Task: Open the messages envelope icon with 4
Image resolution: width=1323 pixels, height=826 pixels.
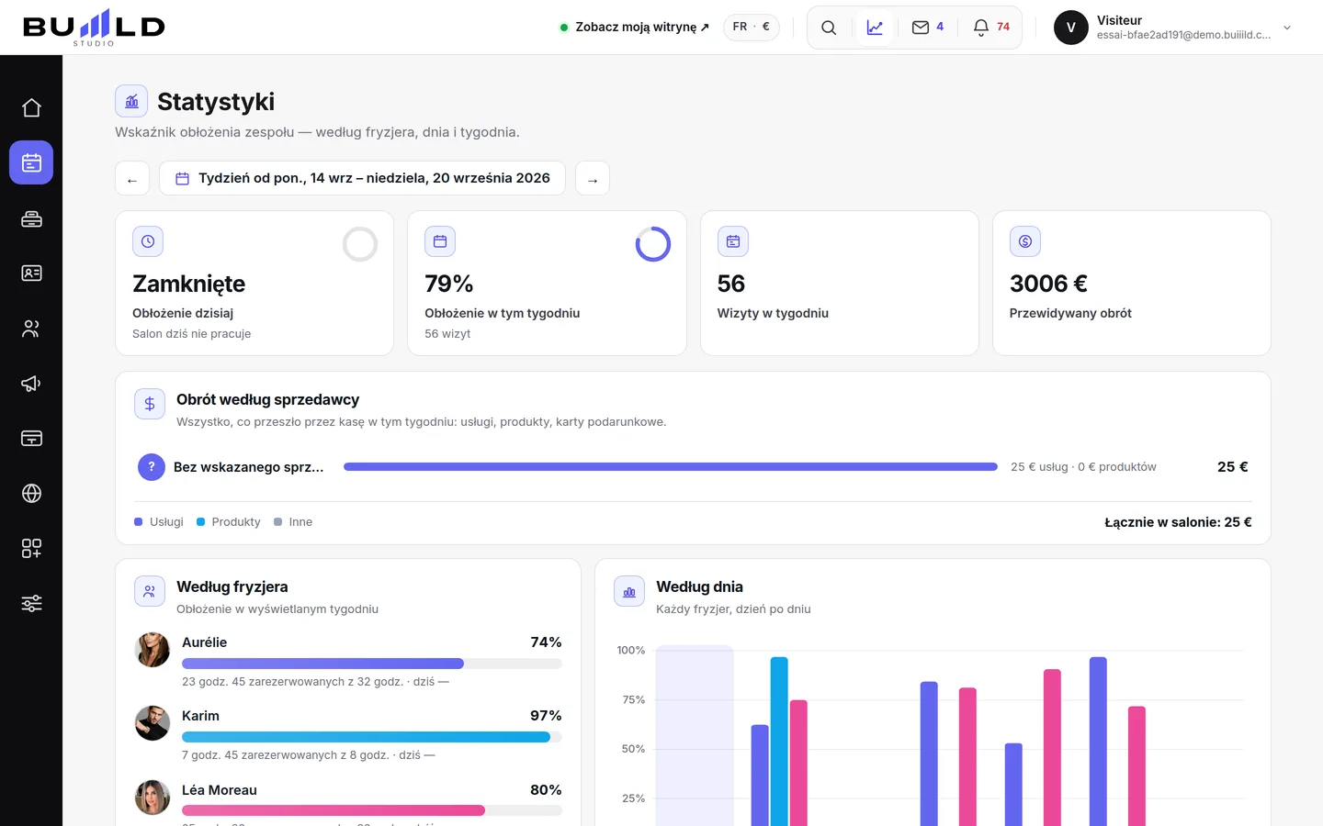Action: 928,28
